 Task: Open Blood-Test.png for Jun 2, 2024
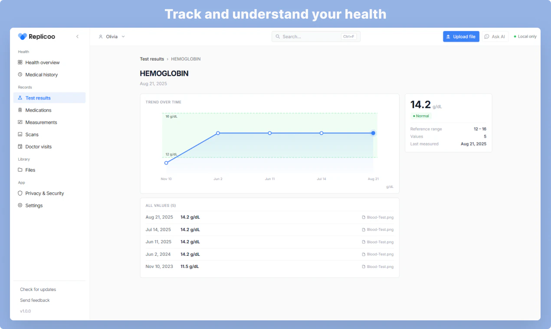pyautogui.click(x=378, y=254)
